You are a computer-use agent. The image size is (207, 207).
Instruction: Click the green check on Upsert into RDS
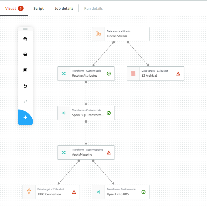(143, 192)
